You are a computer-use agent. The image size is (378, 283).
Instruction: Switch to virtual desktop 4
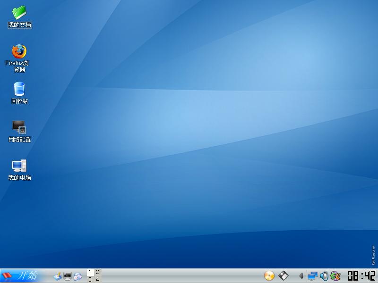pyautogui.click(x=98, y=279)
